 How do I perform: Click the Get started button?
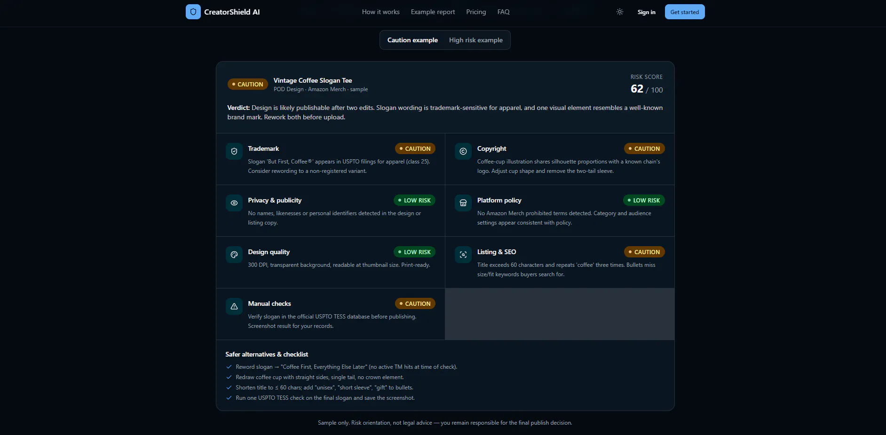point(684,12)
